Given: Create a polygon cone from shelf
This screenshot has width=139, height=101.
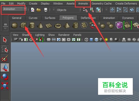Looking at the screenshot, I should click(40, 25).
